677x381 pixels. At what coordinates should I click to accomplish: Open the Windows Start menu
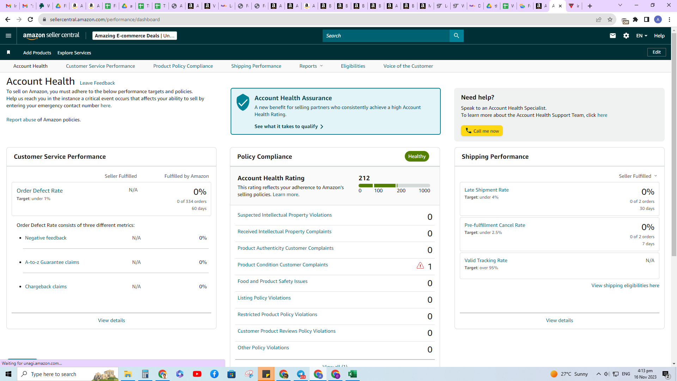[x=8, y=374]
